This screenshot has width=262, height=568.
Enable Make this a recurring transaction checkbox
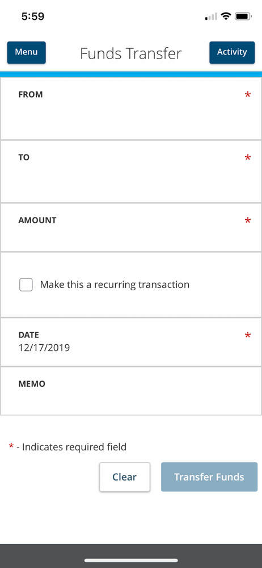[26, 285]
